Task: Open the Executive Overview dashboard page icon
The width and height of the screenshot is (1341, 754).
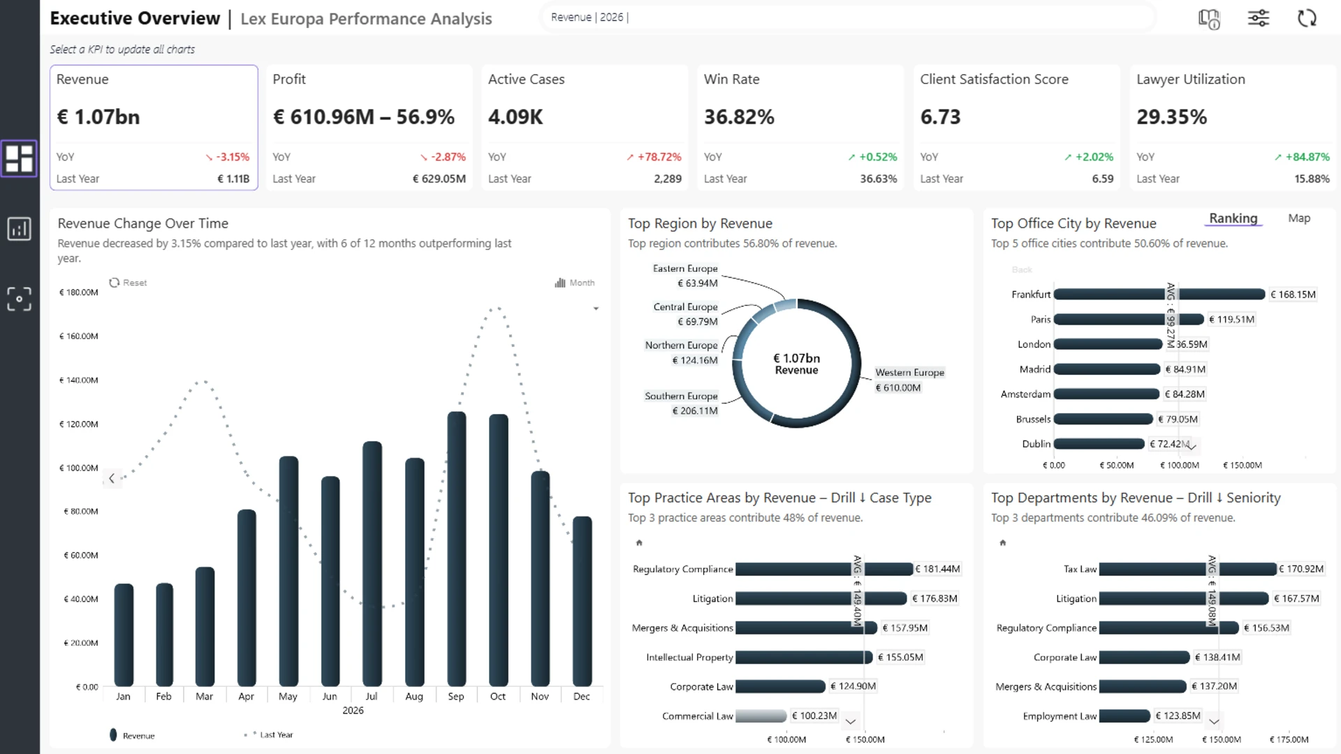Action: pyautogui.click(x=19, y=158)
